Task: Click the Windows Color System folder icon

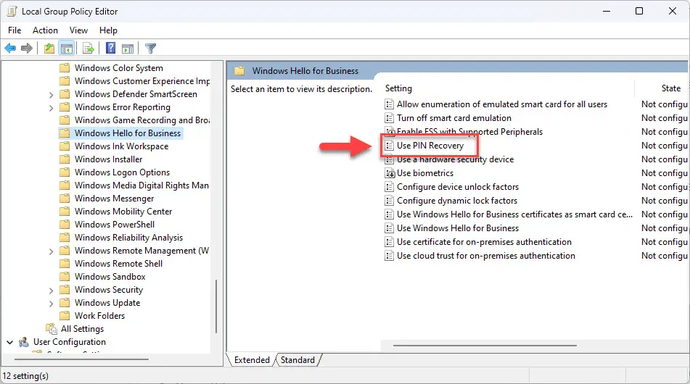Action: (x=65, y=68)
